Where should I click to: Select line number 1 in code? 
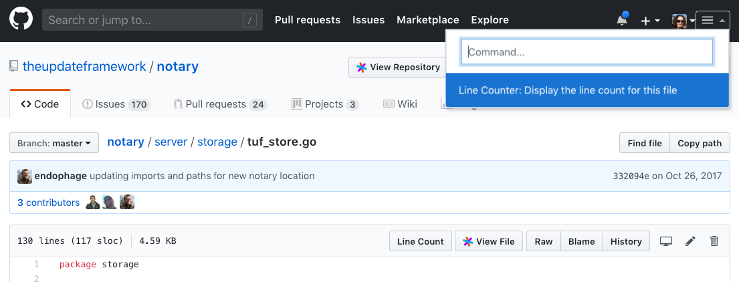(x=36, y=264)
